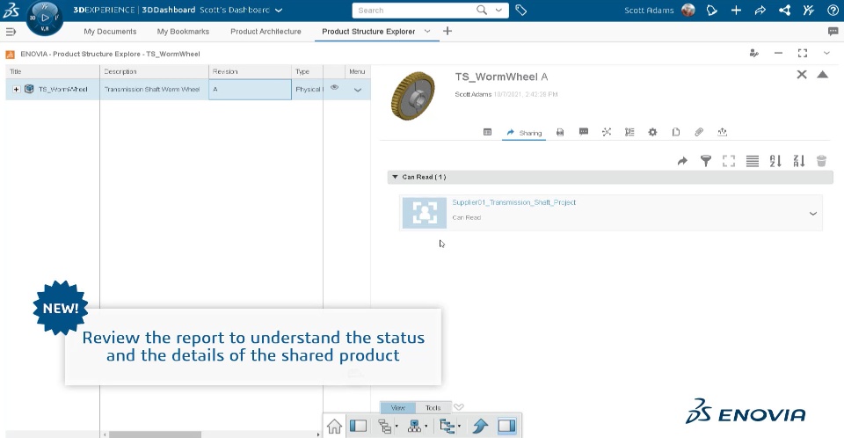Toggle the hamburger side menu
844x438 pixels.
point(11,32)
